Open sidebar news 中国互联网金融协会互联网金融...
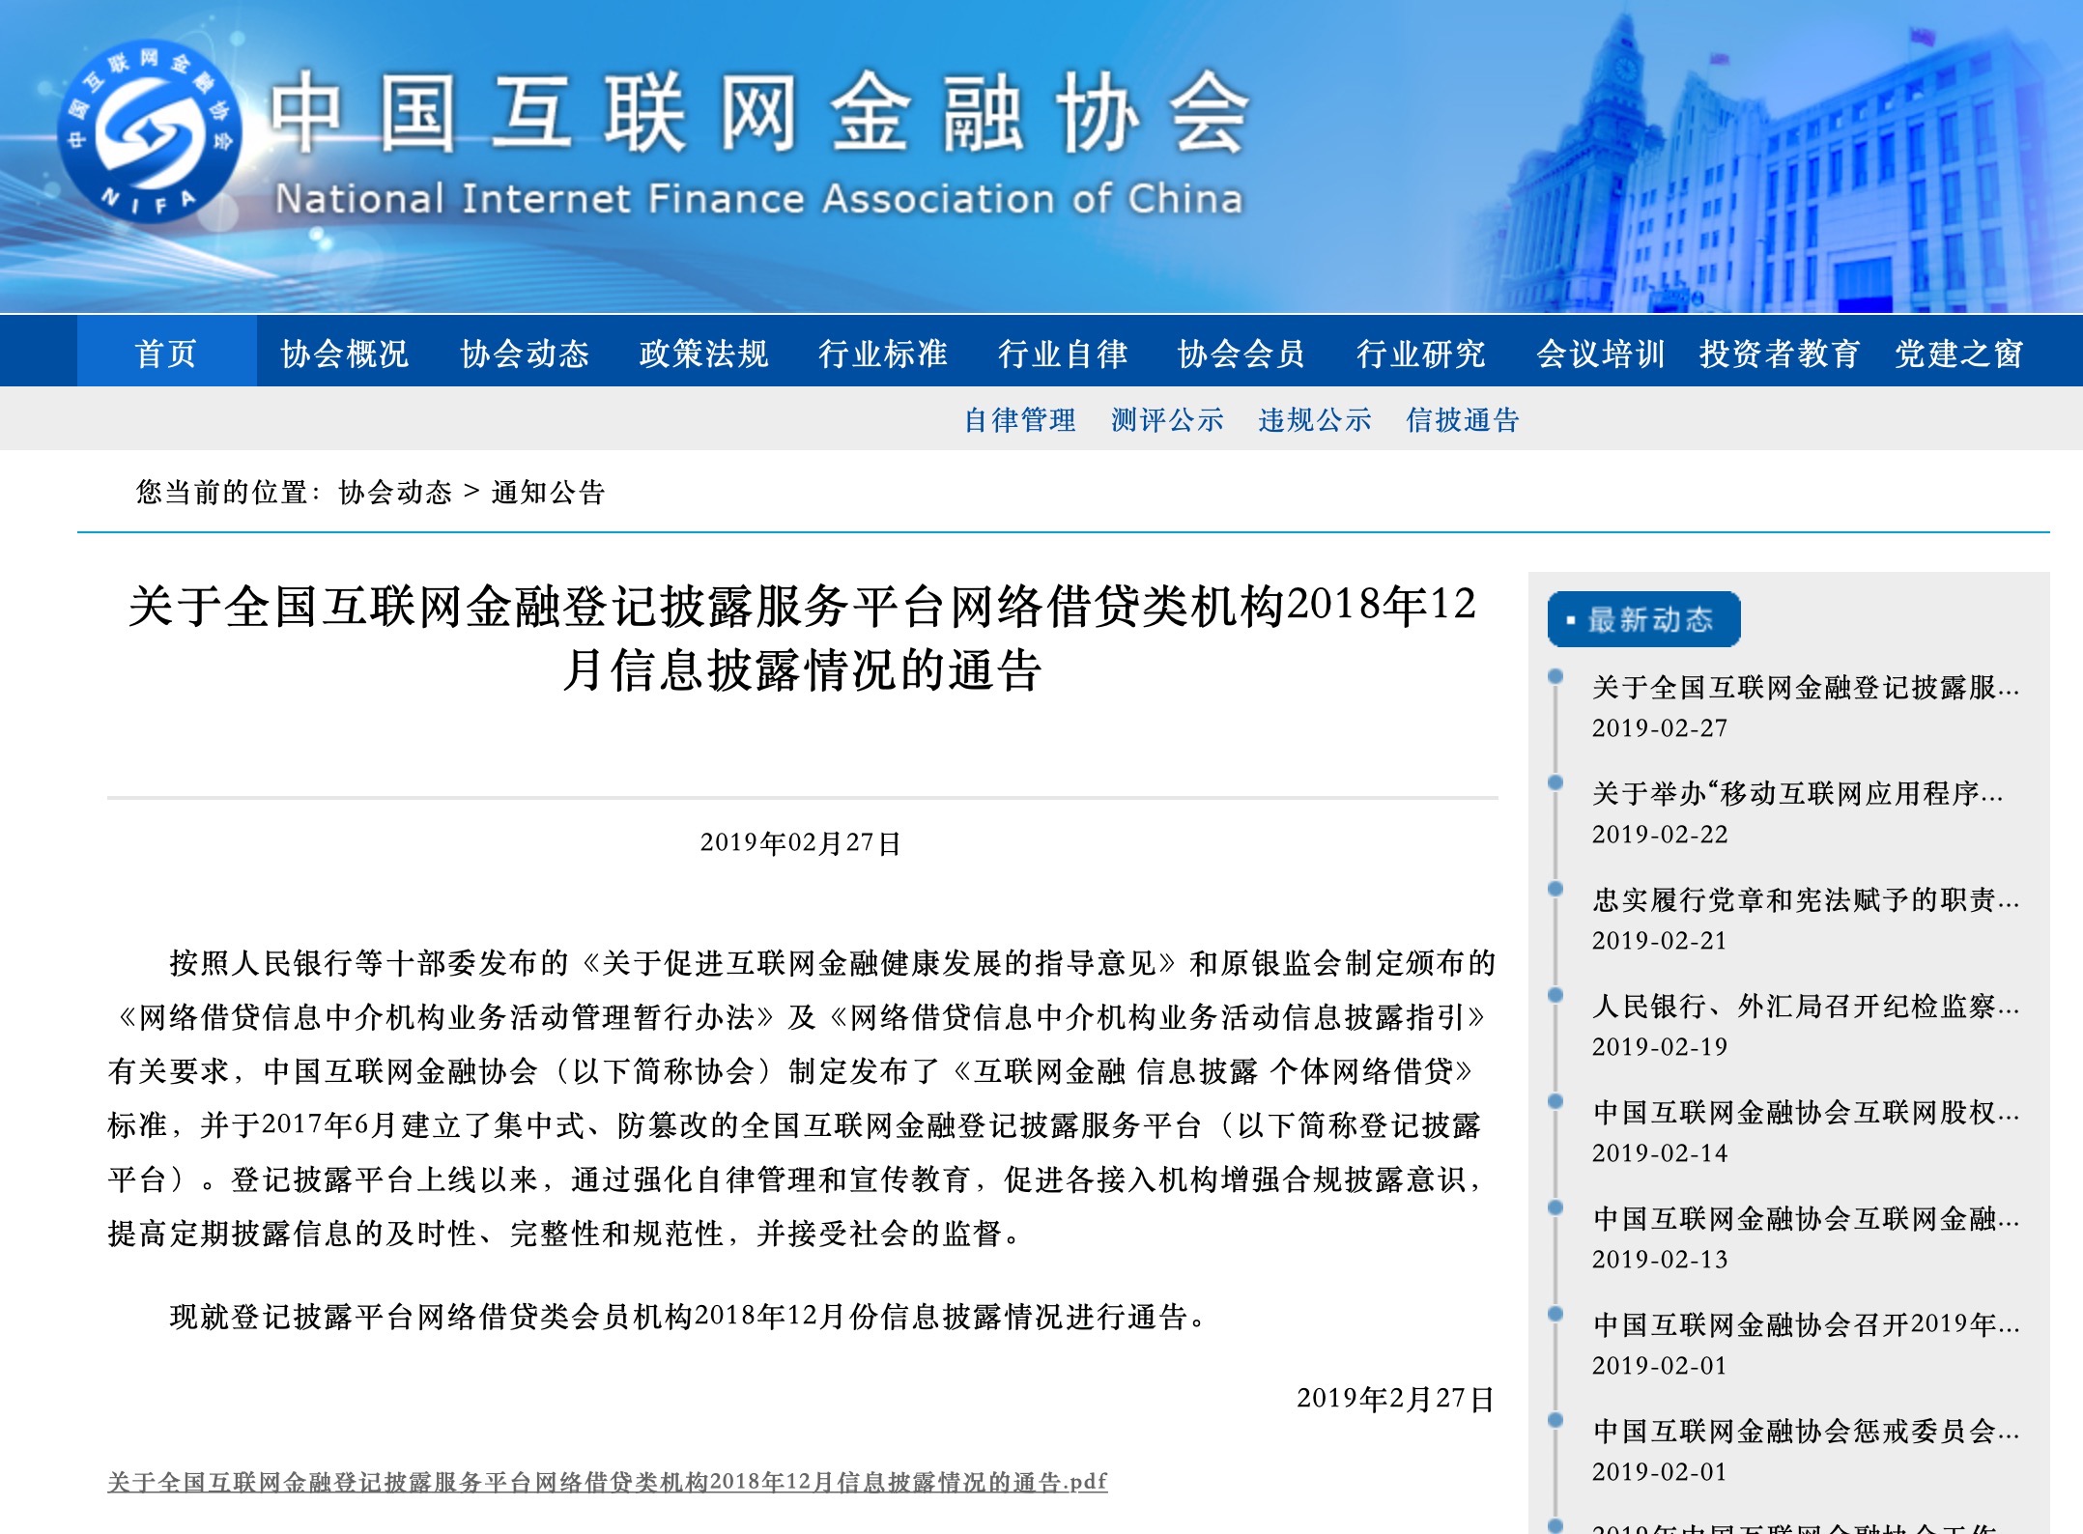 click(1806, 1219)
